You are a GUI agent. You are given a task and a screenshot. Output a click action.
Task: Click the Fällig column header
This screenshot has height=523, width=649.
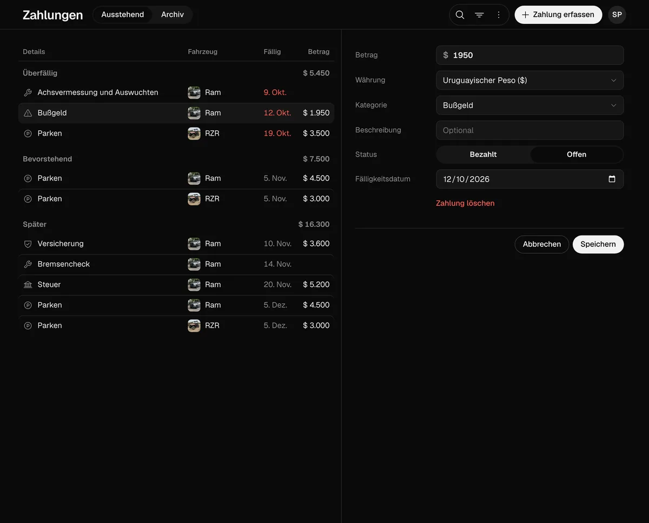272,52
